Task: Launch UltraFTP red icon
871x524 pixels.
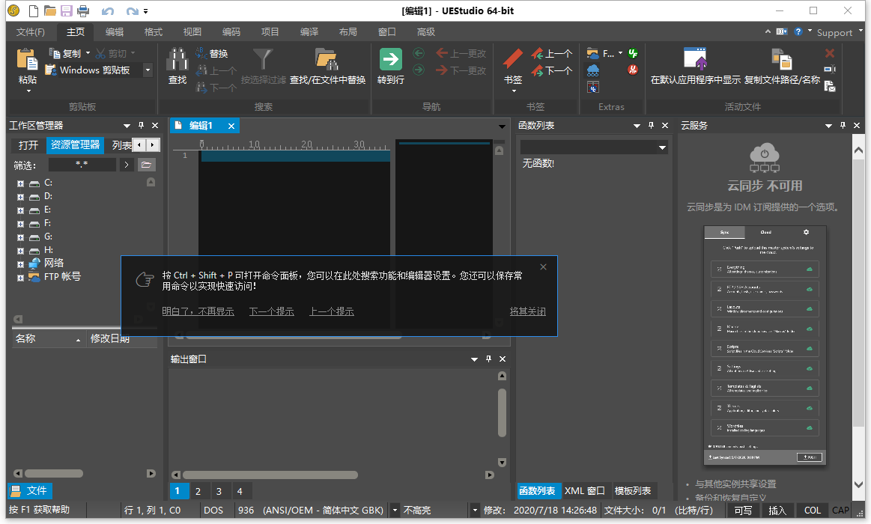Action: pyautogui.click(x=633, y=70)
